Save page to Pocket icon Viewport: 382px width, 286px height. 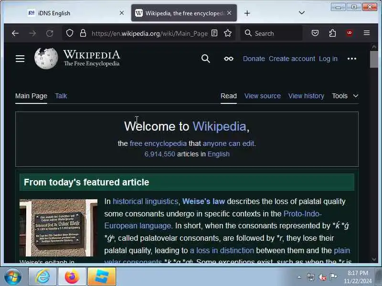[x=315, y=33]
